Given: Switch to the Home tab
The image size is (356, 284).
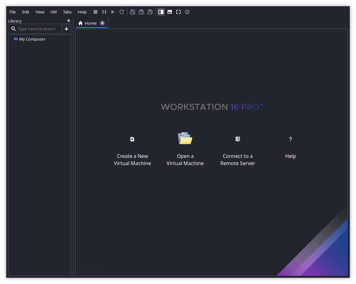Looking at the screenshot, I should (91, 23).
